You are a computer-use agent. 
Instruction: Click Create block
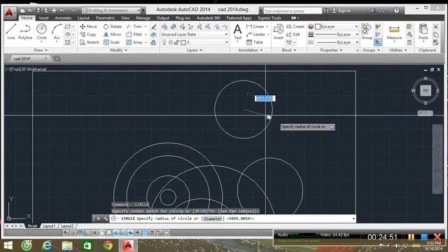click(295, 27)
